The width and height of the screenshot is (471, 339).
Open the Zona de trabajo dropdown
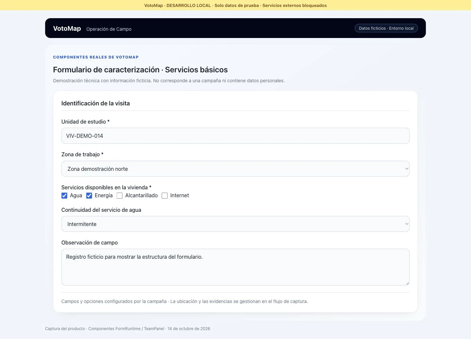point(235,169)
